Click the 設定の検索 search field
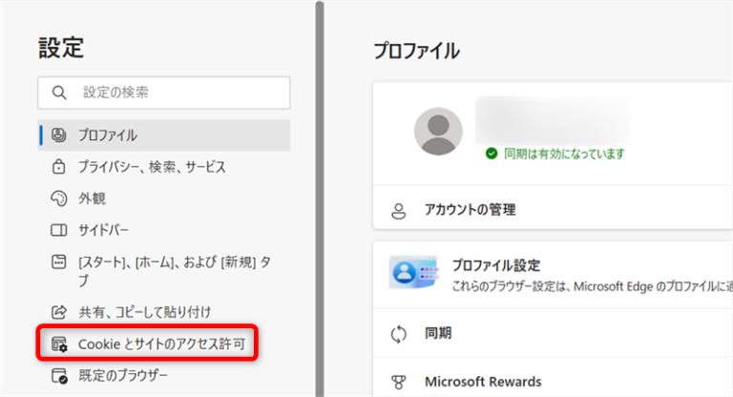This screenshot has width=733, height=397. [172, 93]
